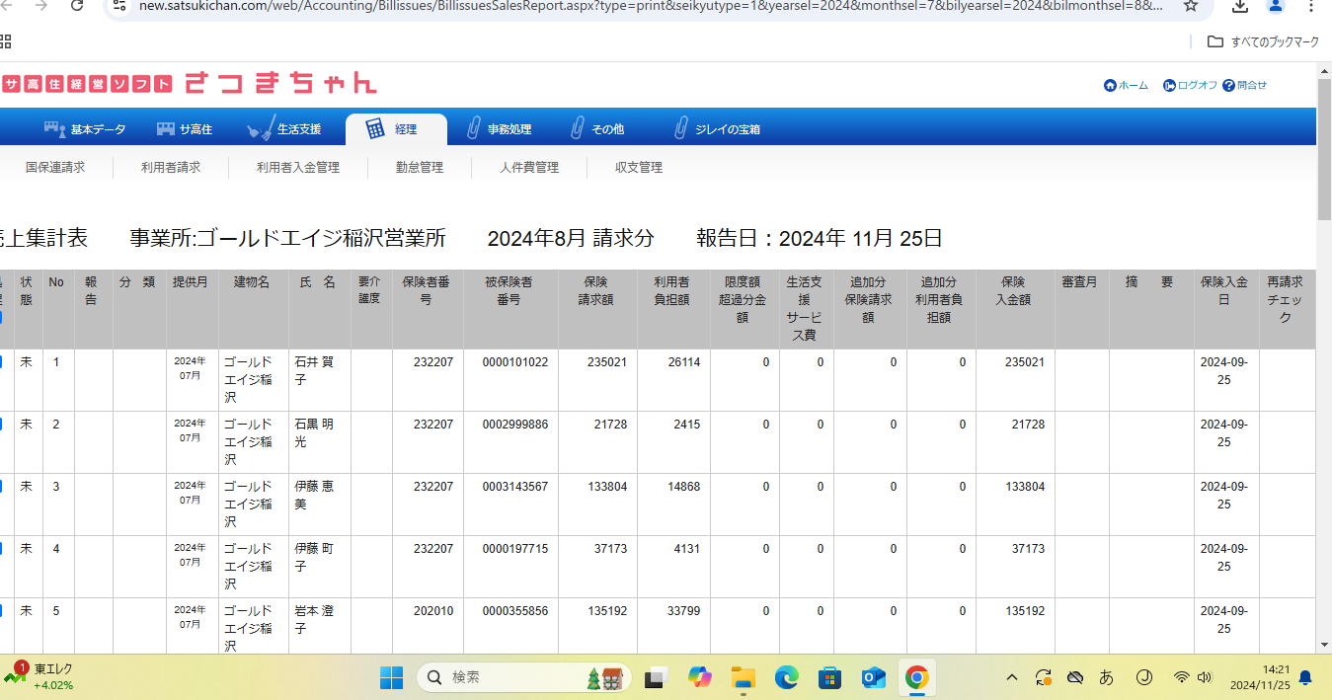Toggle the checkbox for row No 1
The image size is (1332, 700).
click(2, 362)
